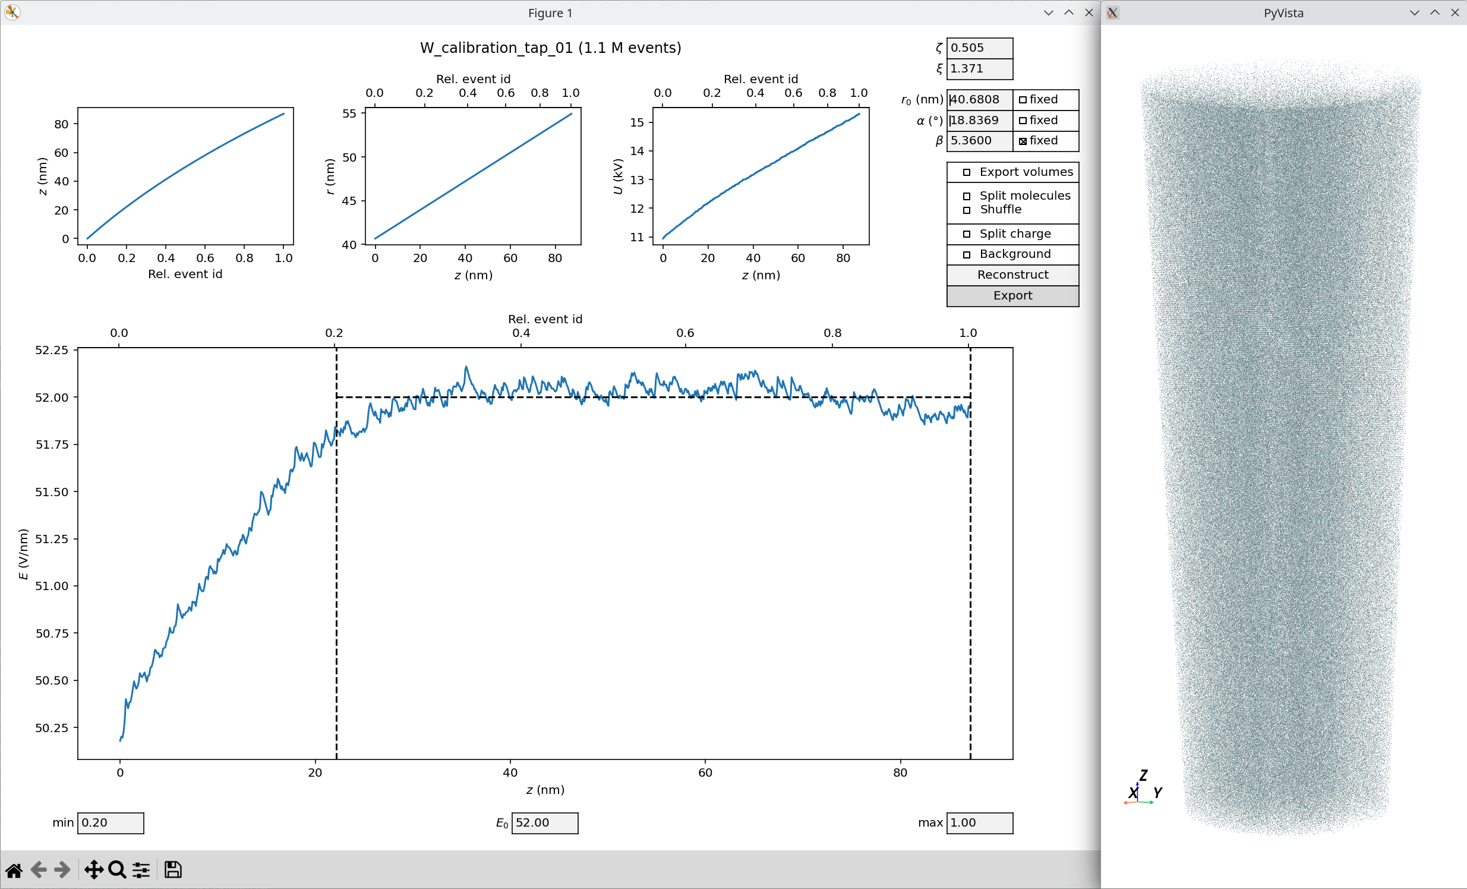Reset the view with Home icon
Viewport: 1467px width, 889px height.
14,870
